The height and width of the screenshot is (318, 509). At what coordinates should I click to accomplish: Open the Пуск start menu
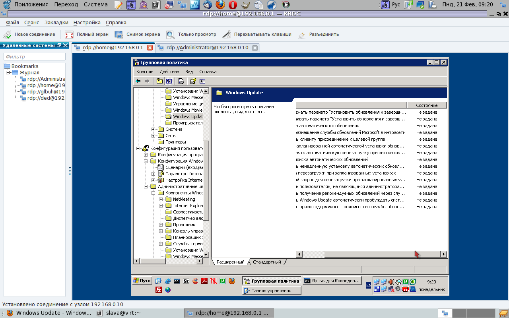click(142, 281)
